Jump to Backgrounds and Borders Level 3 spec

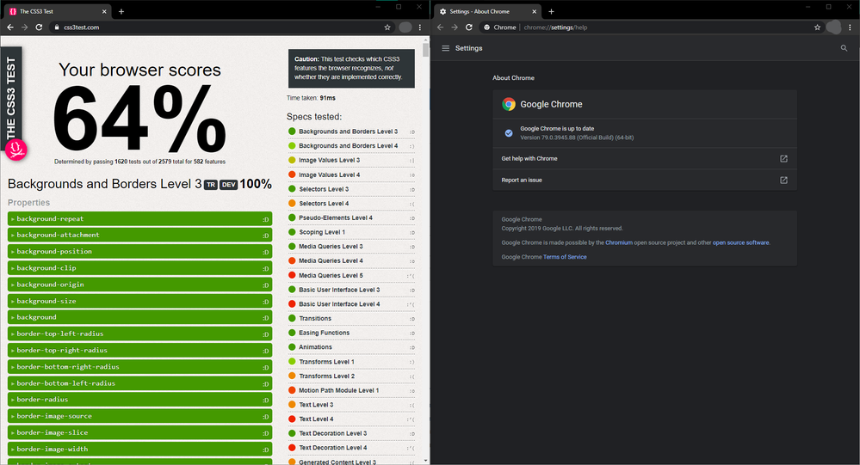point(349,132)
